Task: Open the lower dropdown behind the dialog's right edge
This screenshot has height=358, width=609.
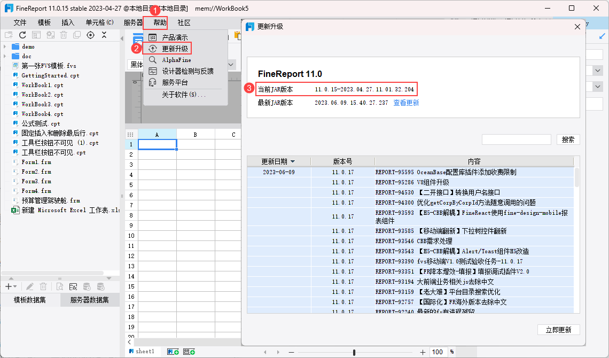Action: [x=598, y=86]
